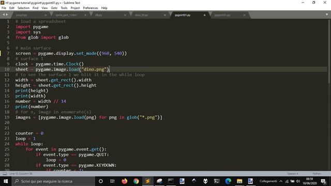This screenshot has width=331, height=186.
Task: Click 'pygame.time.Clock()' on line 9
Action: coord(59,64)
